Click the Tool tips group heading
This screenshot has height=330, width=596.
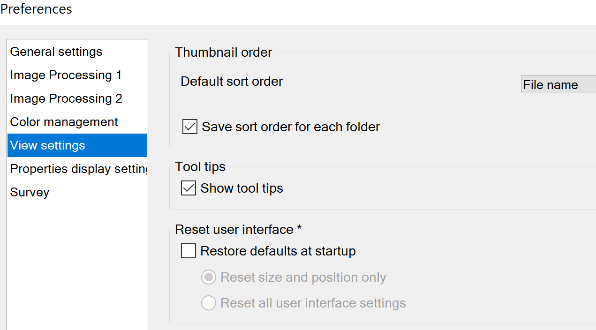200,167
